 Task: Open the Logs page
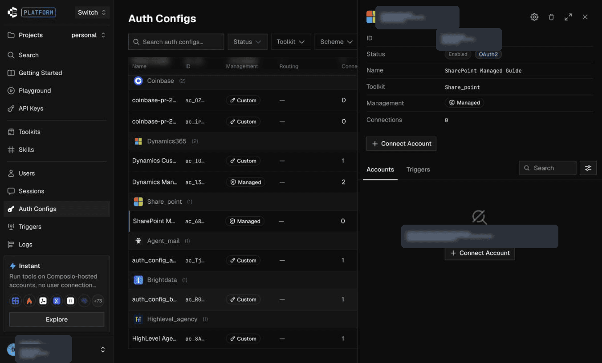tap(57, 245)
